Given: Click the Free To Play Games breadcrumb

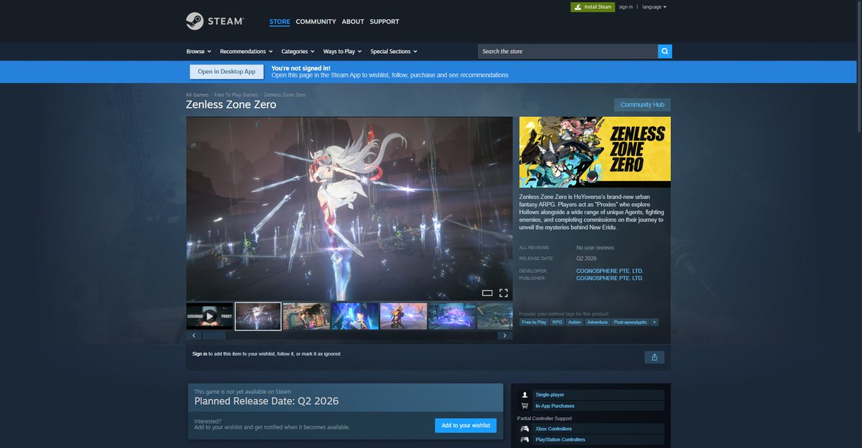Looking at the screenshot, I should [236, 95].
